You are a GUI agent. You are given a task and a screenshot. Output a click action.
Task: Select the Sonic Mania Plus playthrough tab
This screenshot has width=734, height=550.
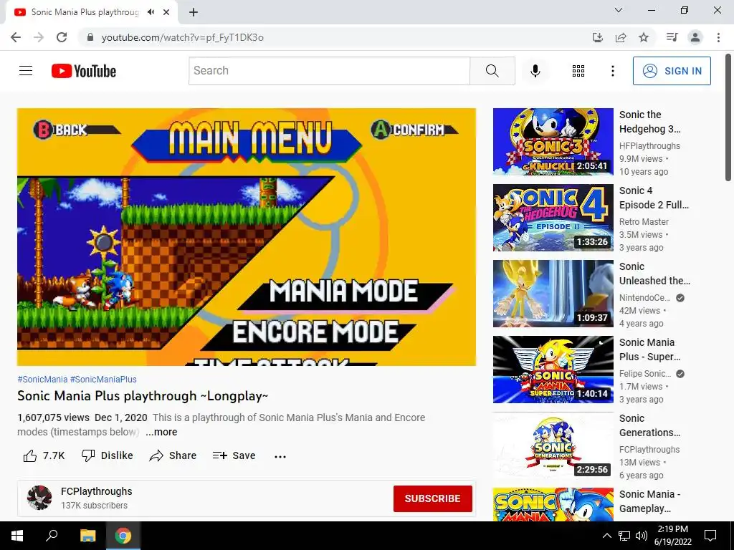click(92, 13)
